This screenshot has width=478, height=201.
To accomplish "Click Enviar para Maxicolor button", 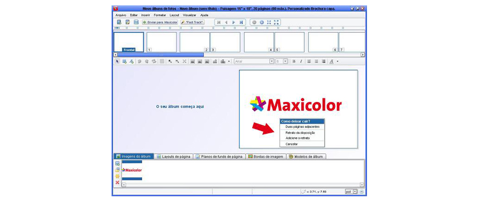I will [160, 22].
